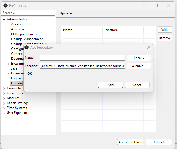Click Add to confirm the repository
The height and width of the screenshot is (149, 177).
(110, 85)
